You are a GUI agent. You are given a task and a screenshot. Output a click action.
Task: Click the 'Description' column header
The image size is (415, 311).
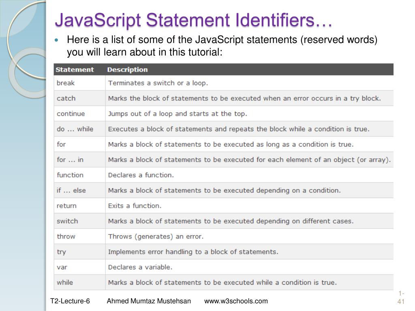pyautogui.click(x=127, y=70)
